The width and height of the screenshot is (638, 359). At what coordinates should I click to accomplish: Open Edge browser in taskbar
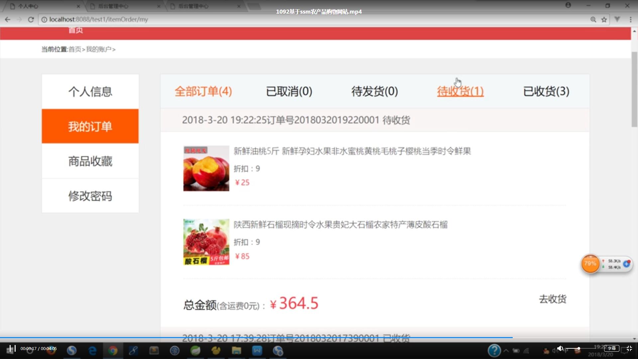(x=92, y=351)
